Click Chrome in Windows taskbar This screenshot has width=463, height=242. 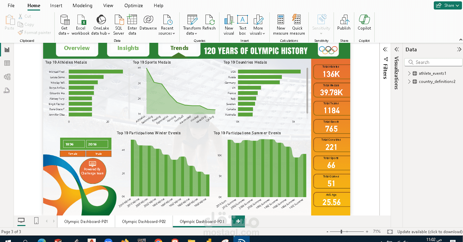(158, 240)
